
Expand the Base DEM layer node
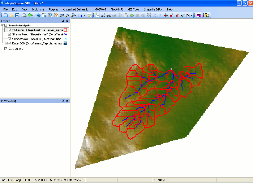pos(6,43)
